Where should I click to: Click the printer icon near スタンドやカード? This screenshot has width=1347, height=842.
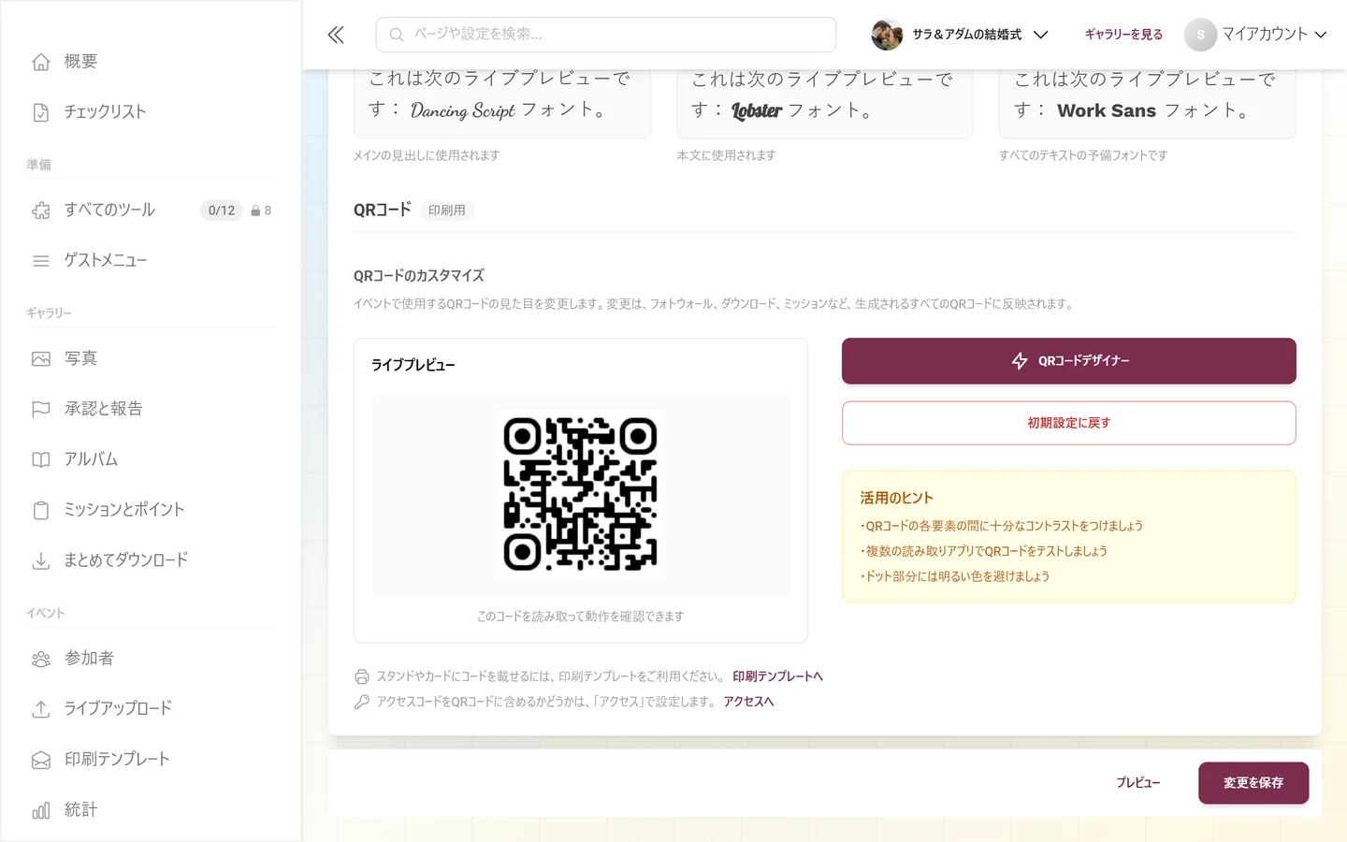[x=362, y=676]
